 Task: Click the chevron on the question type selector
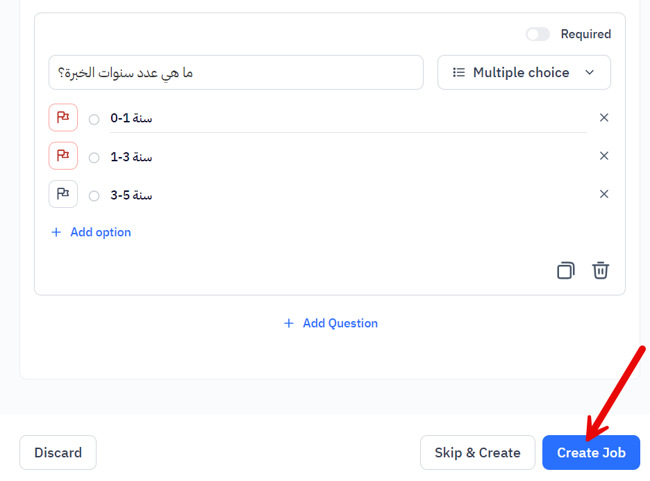tap(589, 72)
